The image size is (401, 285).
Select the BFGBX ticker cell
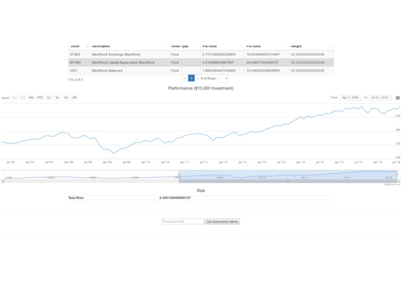pos(79,63)
